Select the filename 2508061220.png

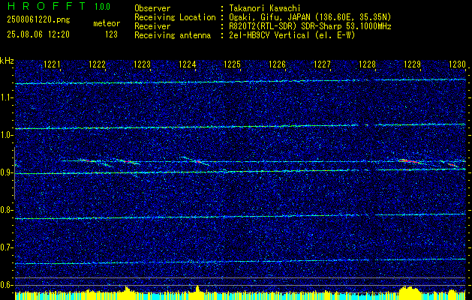38,20
